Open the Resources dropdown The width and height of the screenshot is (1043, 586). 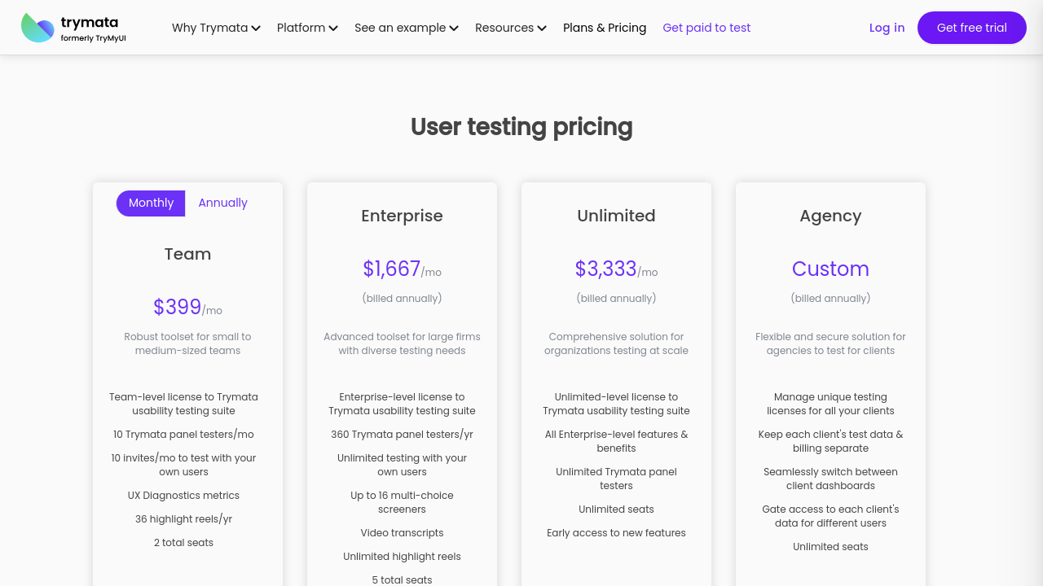point(510,28)
